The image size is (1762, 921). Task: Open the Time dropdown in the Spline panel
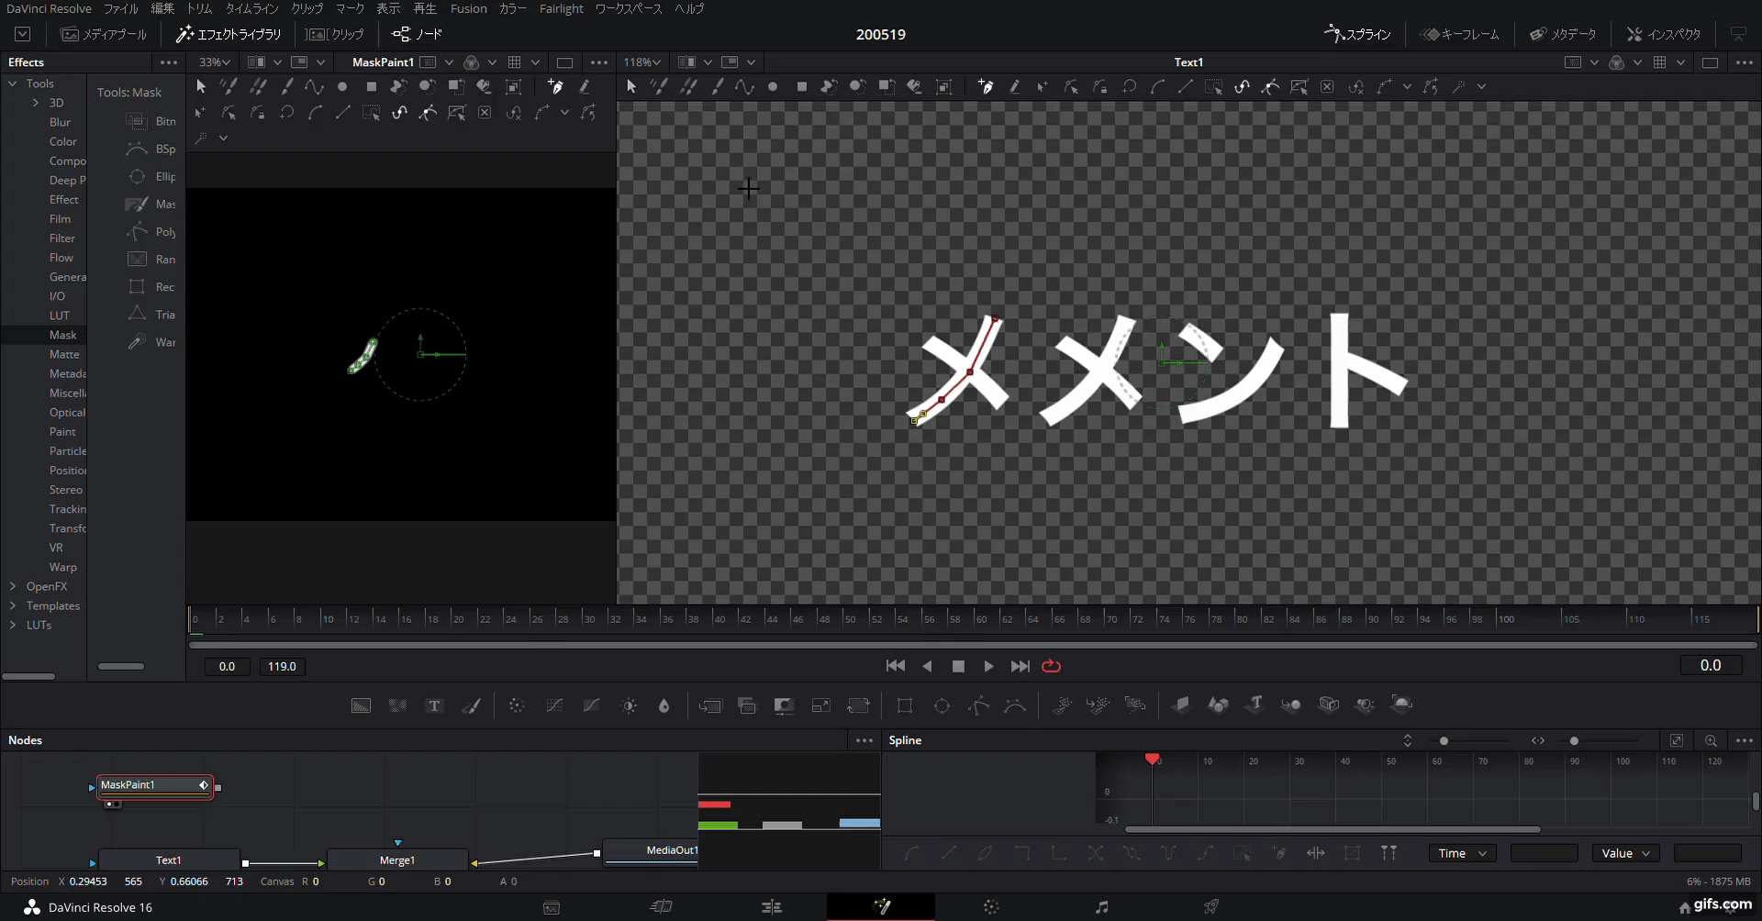(x=1463, y=853)
